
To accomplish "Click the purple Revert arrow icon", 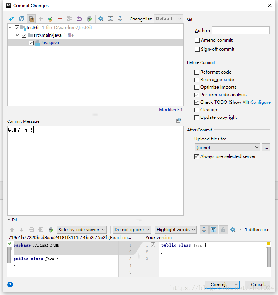I will [x=79, y=19].
